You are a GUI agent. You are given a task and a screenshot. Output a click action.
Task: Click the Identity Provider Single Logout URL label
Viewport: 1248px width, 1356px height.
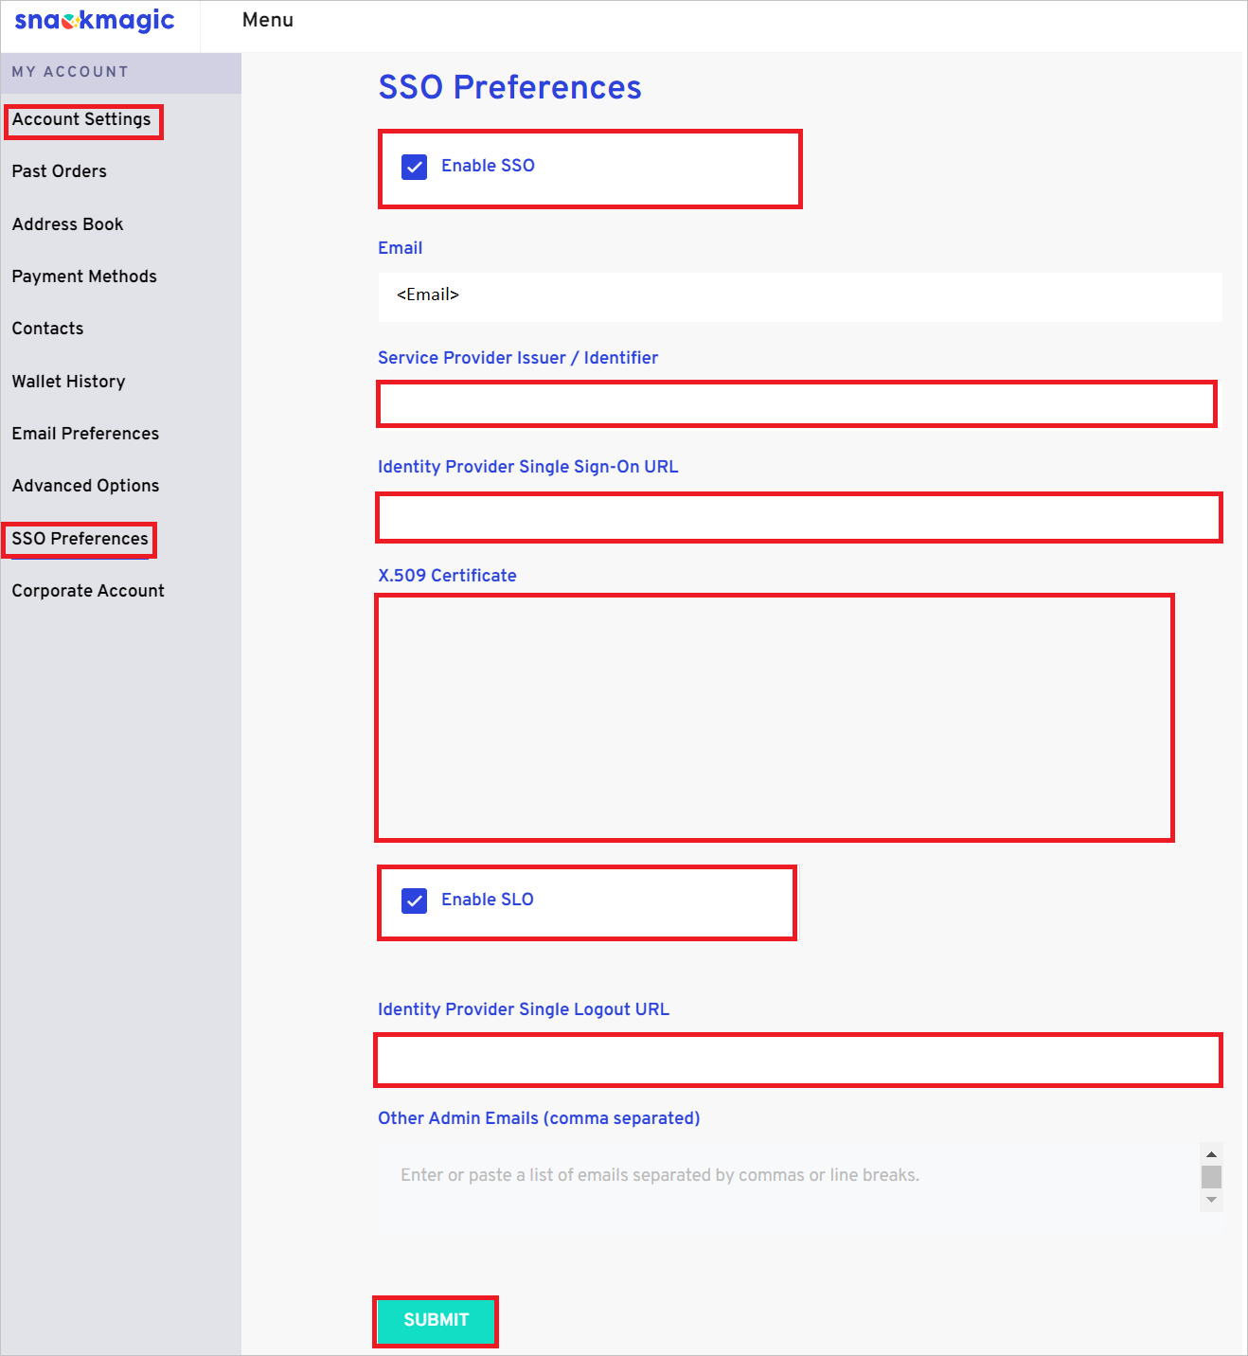524,1009
